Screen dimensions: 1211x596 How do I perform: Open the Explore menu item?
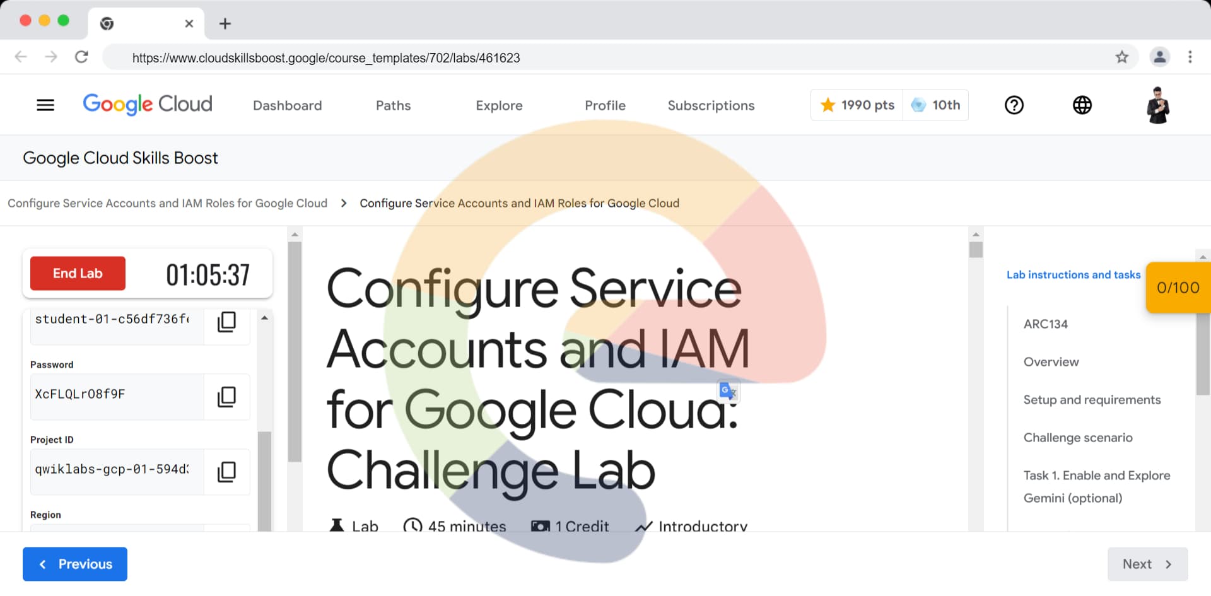(x=499, y=106)
